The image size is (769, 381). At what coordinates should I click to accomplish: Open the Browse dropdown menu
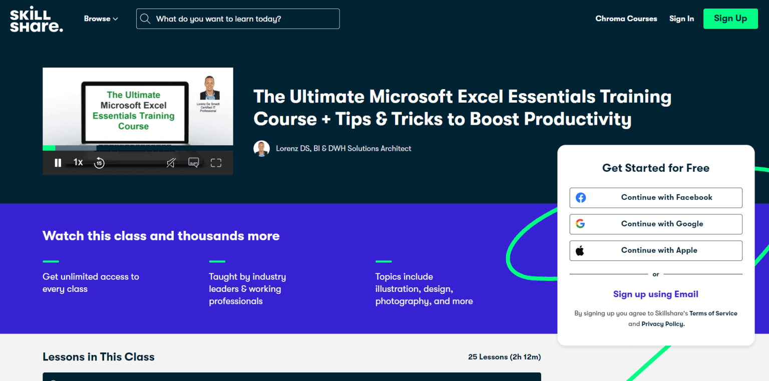point(101,19)
